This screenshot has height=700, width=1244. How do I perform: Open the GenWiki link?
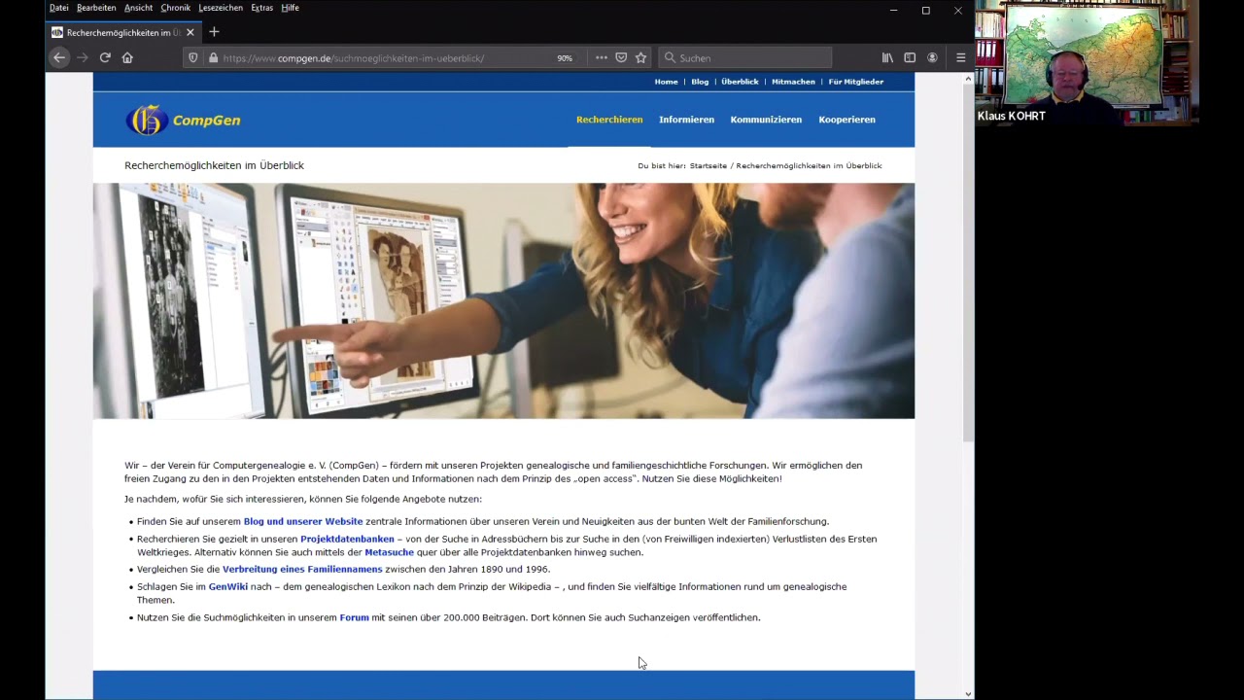pyautogui.click(x=228, y=587)
